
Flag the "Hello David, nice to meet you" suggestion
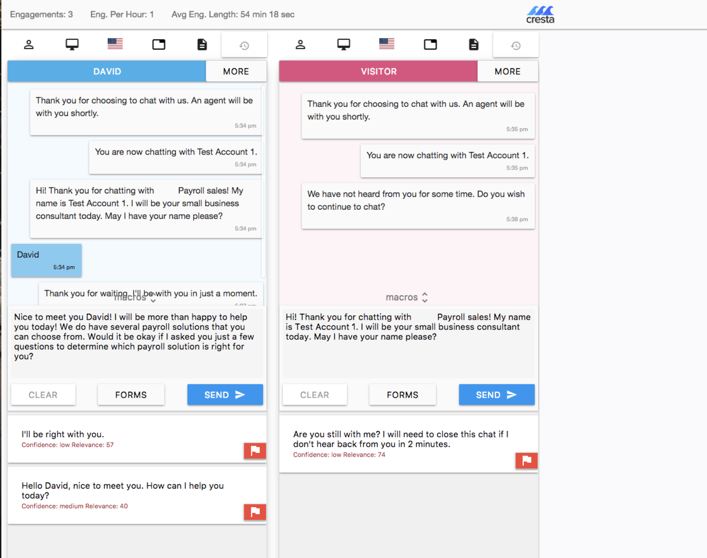pos(255,512)
